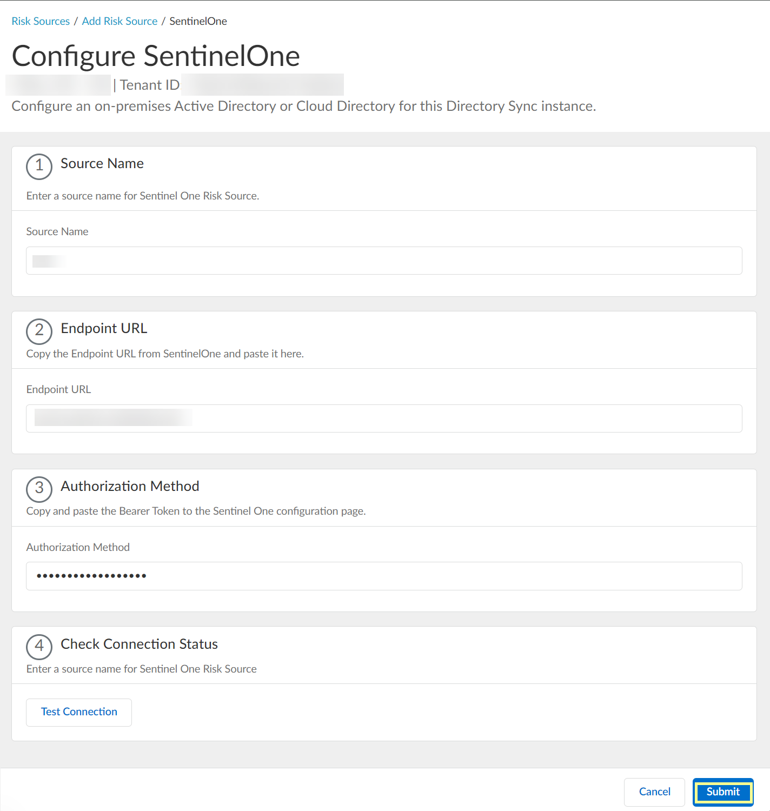Focus the masked Authorization Method field

(x=384, y=576)
